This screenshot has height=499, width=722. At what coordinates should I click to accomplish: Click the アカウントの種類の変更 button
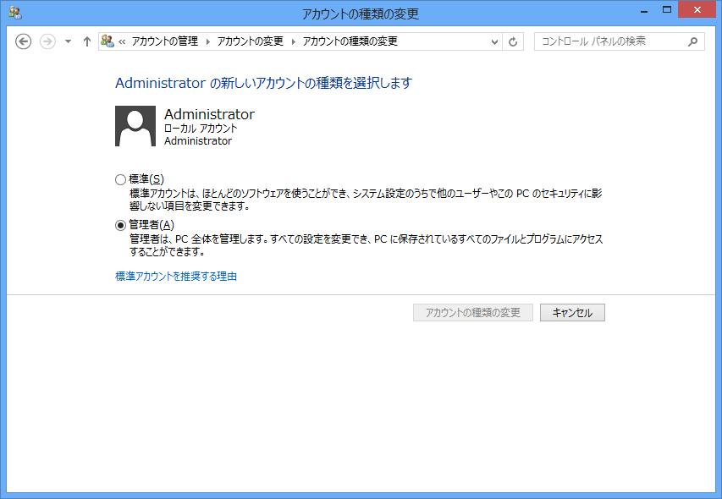click(472, 313)
